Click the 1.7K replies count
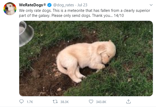The width and height of the screenshot is (156, 107). click(30, 102)
